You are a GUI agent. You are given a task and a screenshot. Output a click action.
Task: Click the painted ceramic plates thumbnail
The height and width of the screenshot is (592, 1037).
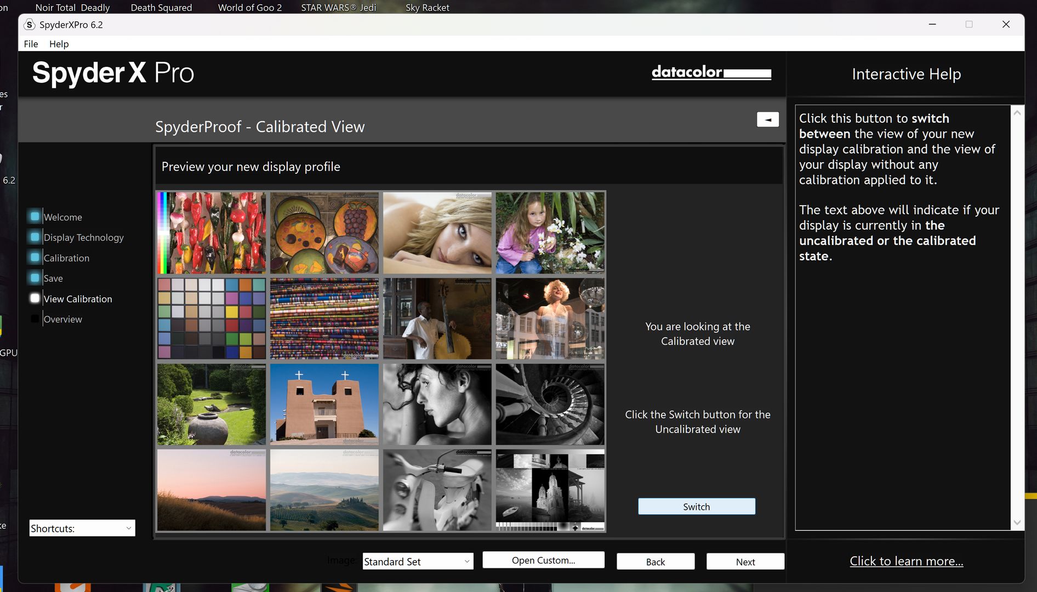(324, 232)
